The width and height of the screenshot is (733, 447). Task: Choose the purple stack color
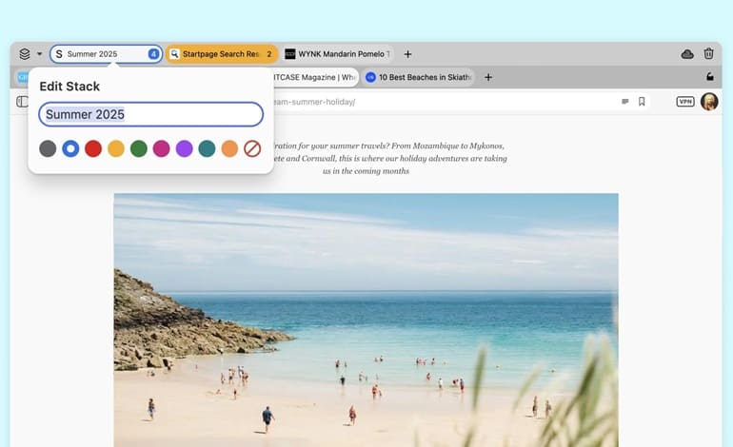(184, 148)
